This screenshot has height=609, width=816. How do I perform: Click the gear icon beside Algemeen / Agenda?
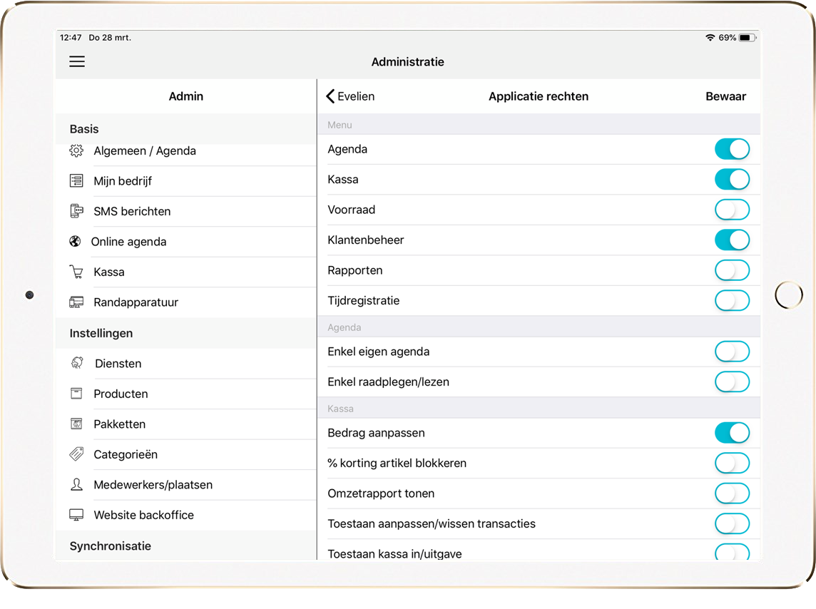point(76,150)
